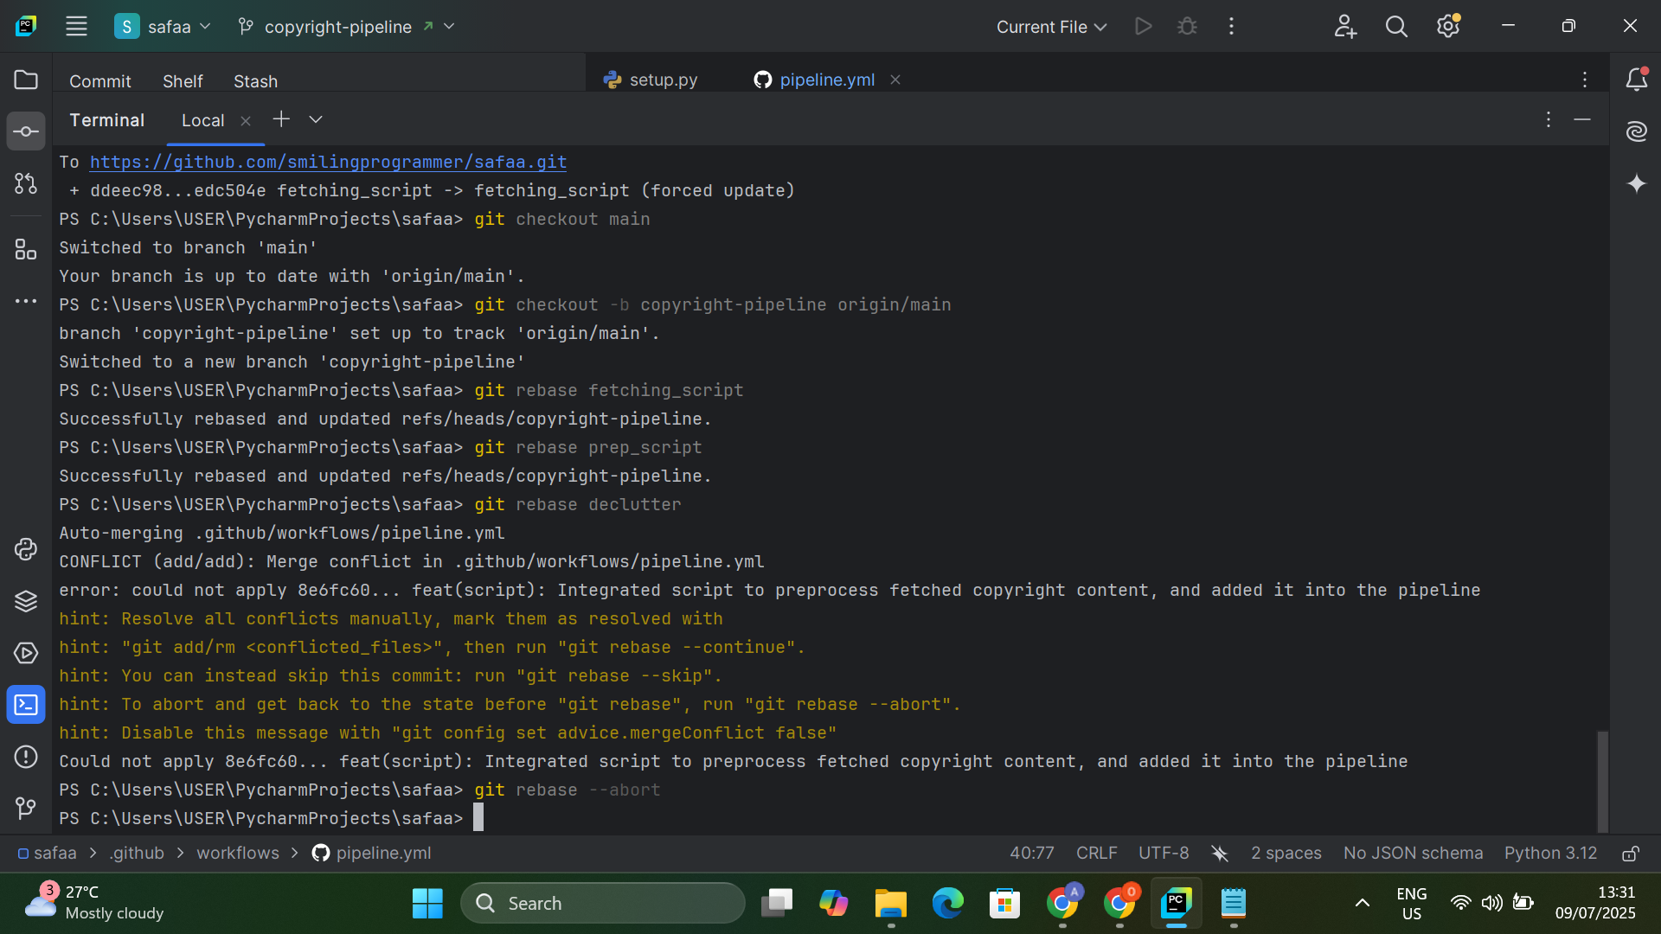Open the Git tool window icon
This screenshot has width=1661, height=934.
click(26, 809)
